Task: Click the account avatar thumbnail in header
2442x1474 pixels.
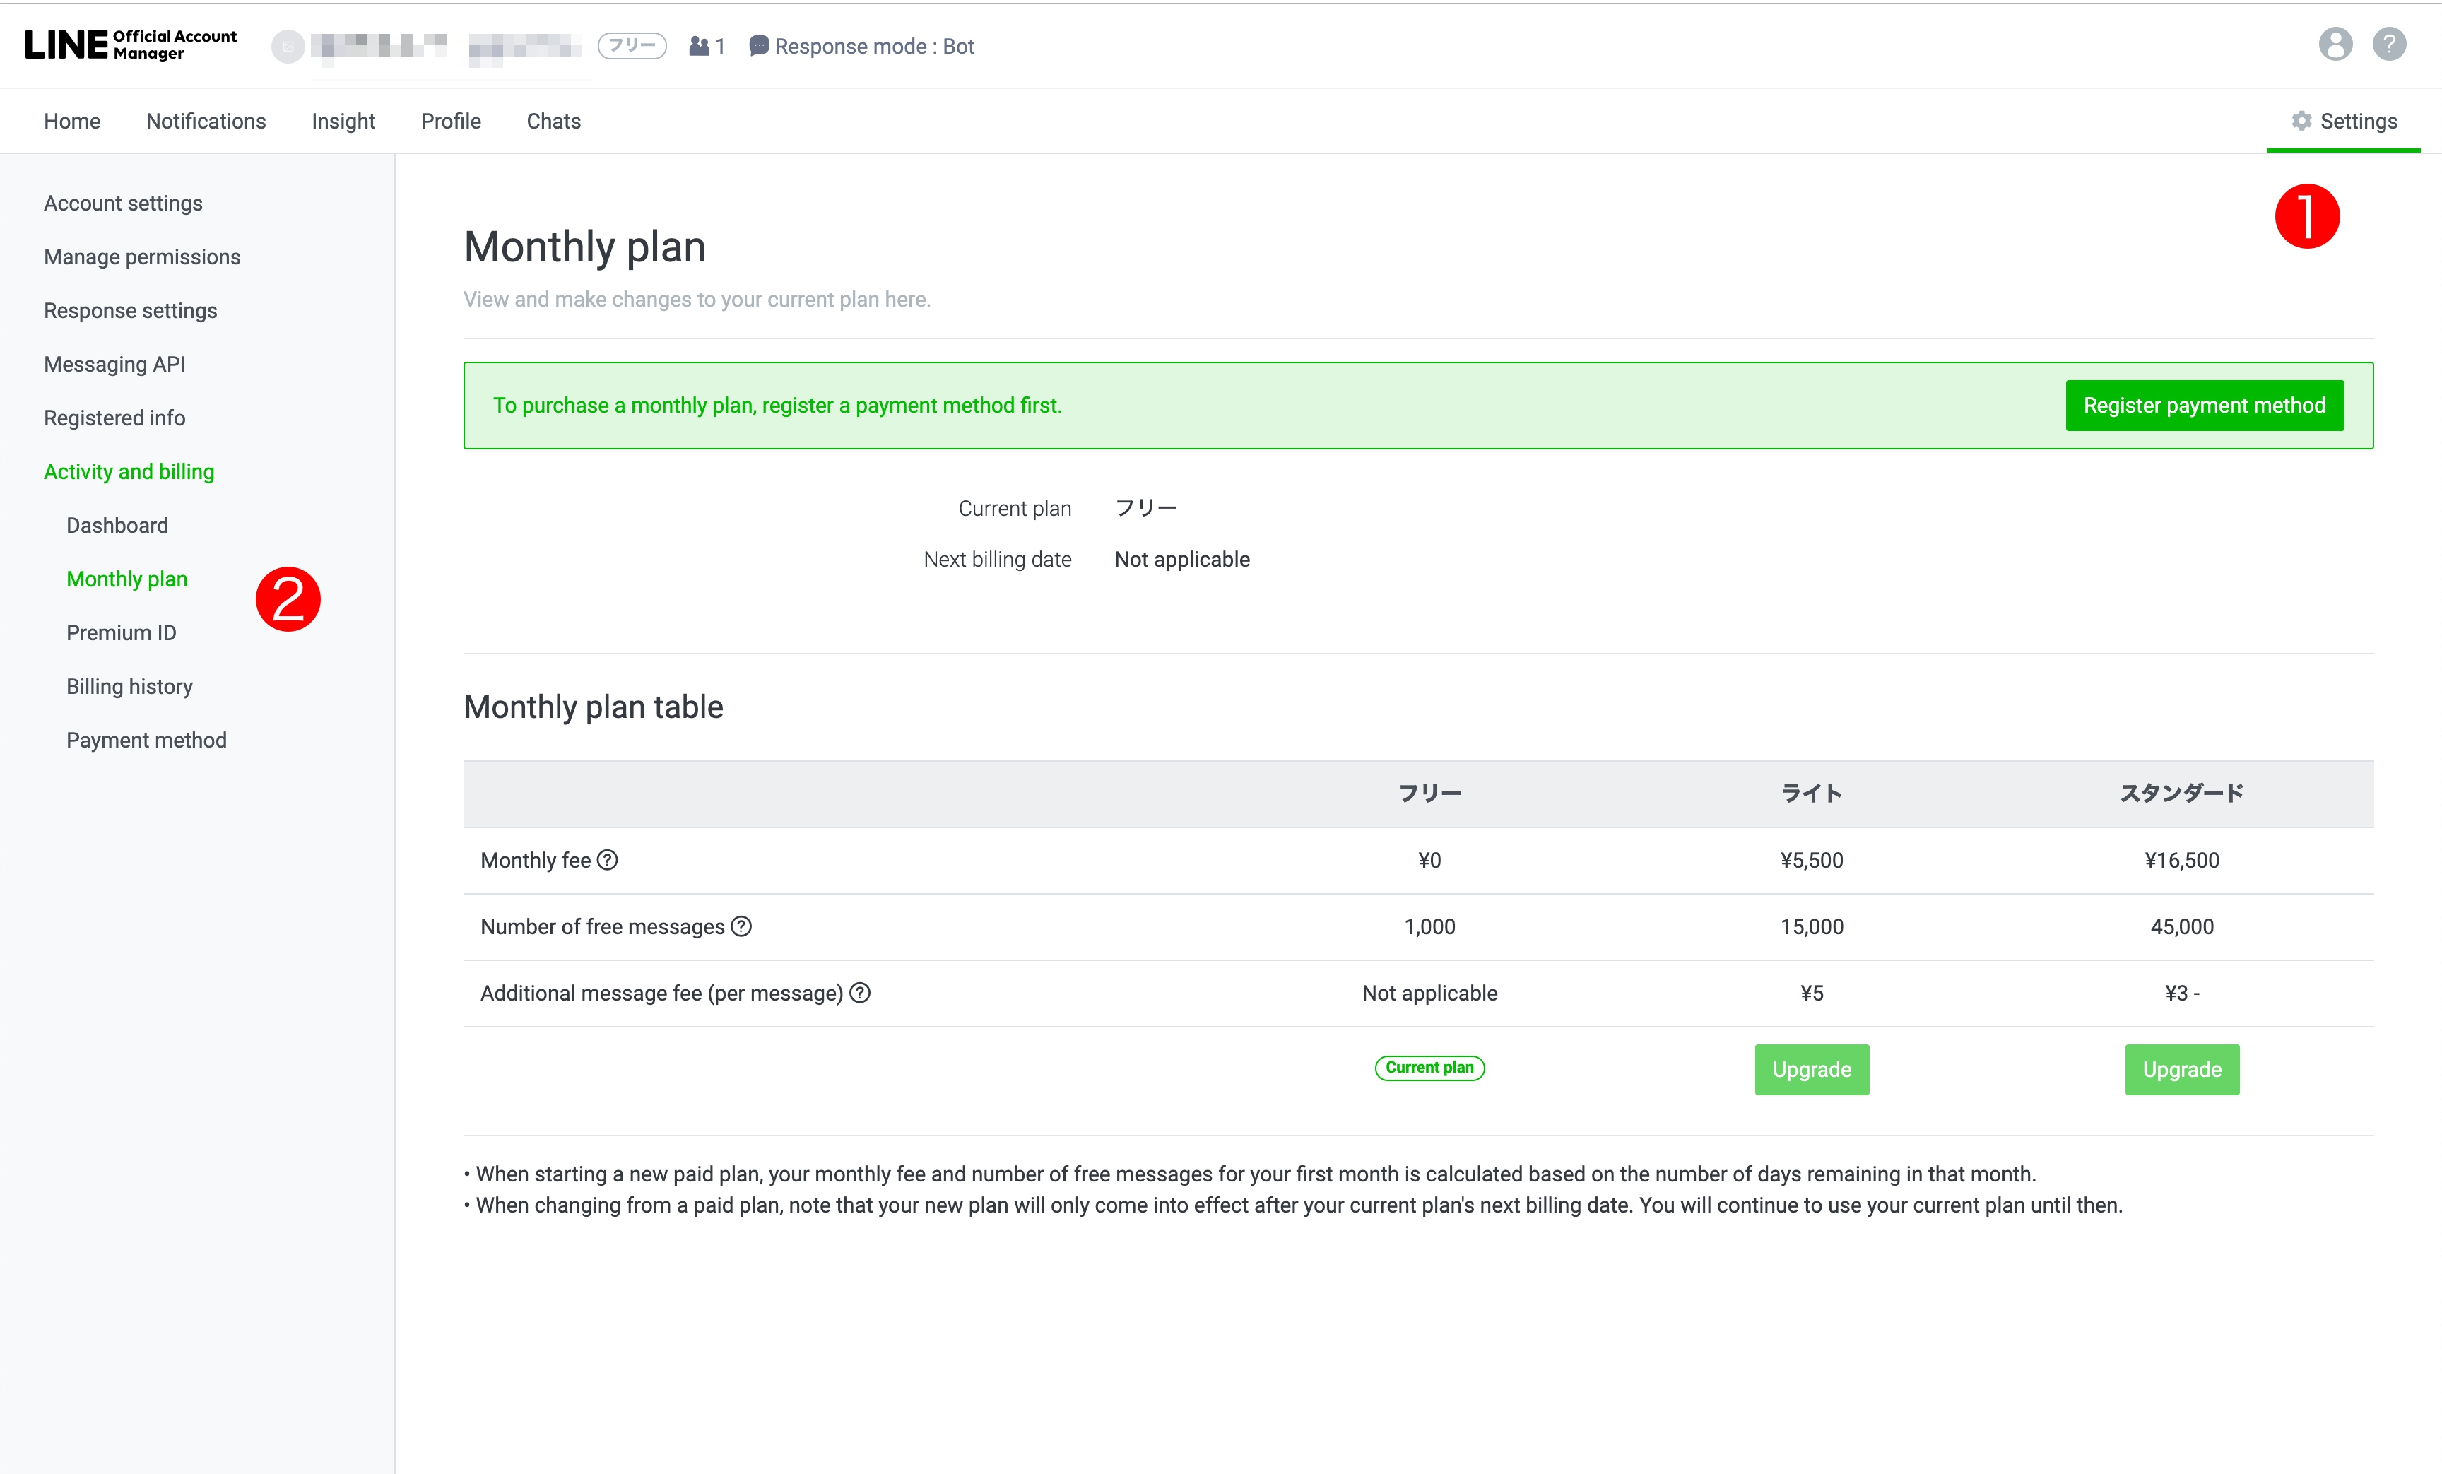Action: point(288,47)
